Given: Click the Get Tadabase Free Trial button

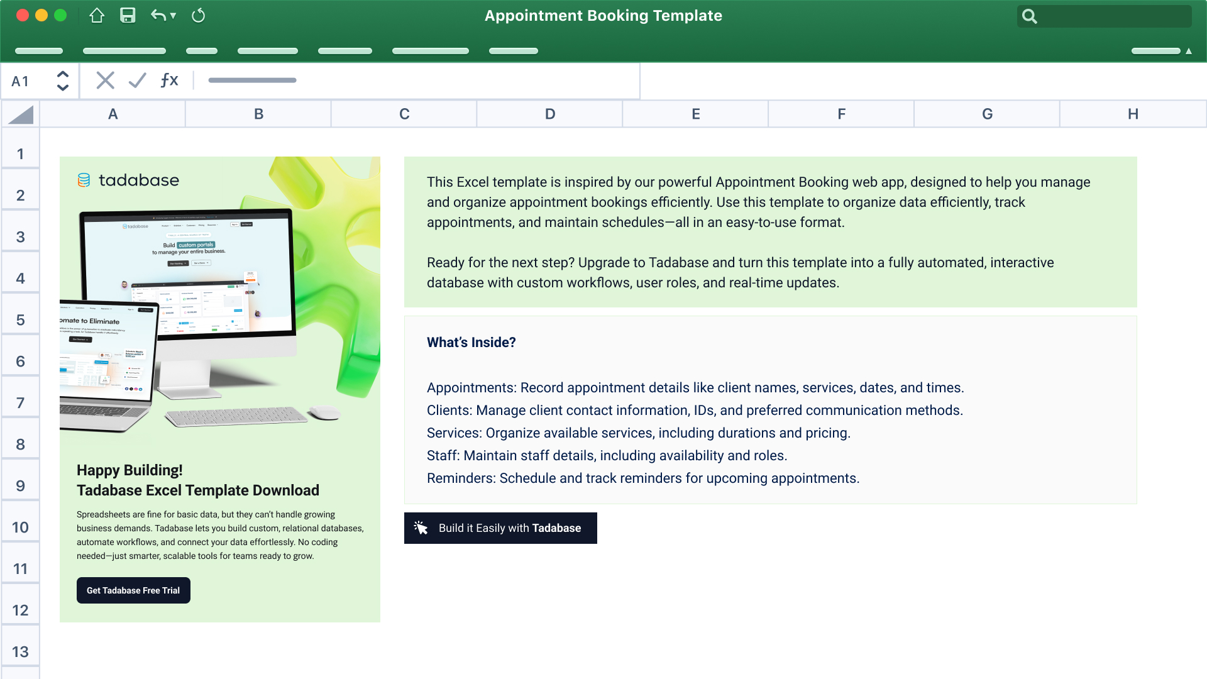Looking at the screenshot, I should tap(133, 590).
